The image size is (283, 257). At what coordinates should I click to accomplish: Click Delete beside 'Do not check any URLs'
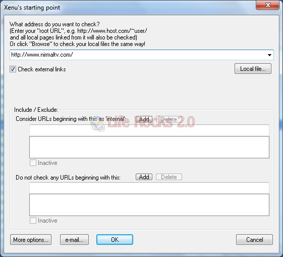point(169,177)
